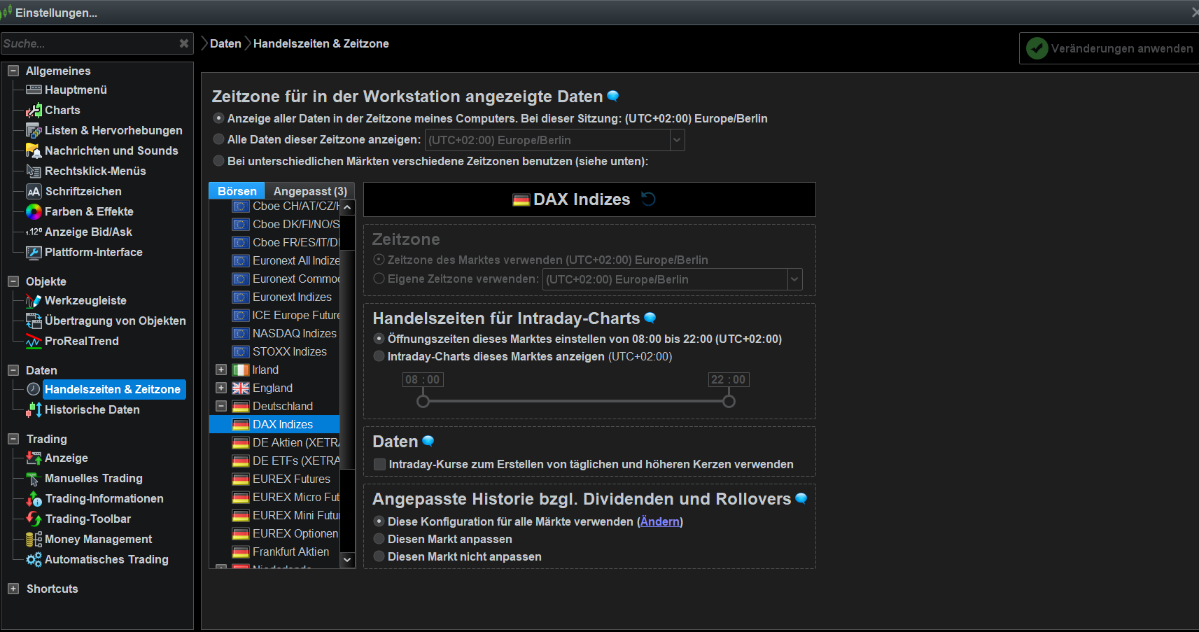This screenshot has height=632, width=1199.
Task: Click Rechtsklick-Menüs icon
Action: pyautogui.click(x=34, y=171)
